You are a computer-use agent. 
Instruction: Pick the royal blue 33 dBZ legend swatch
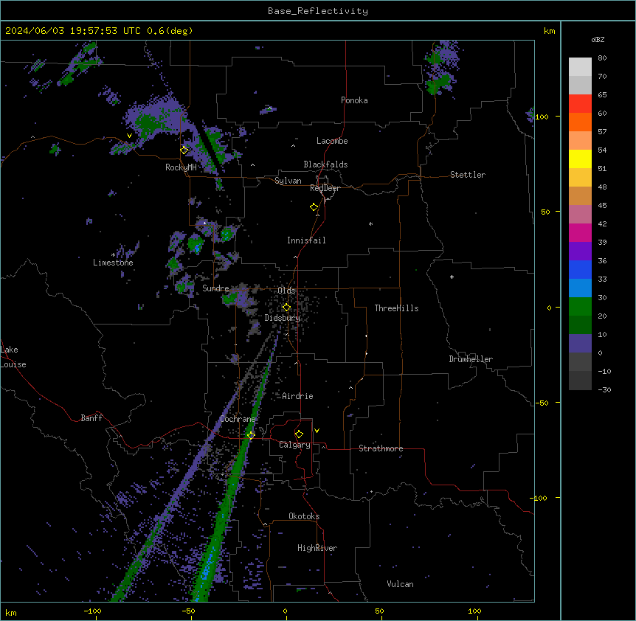pos(580,269)
